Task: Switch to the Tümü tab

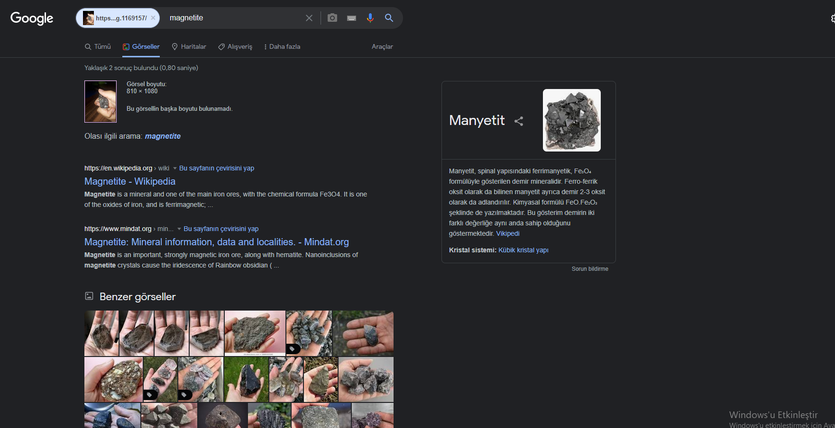Action: point(98,46)
